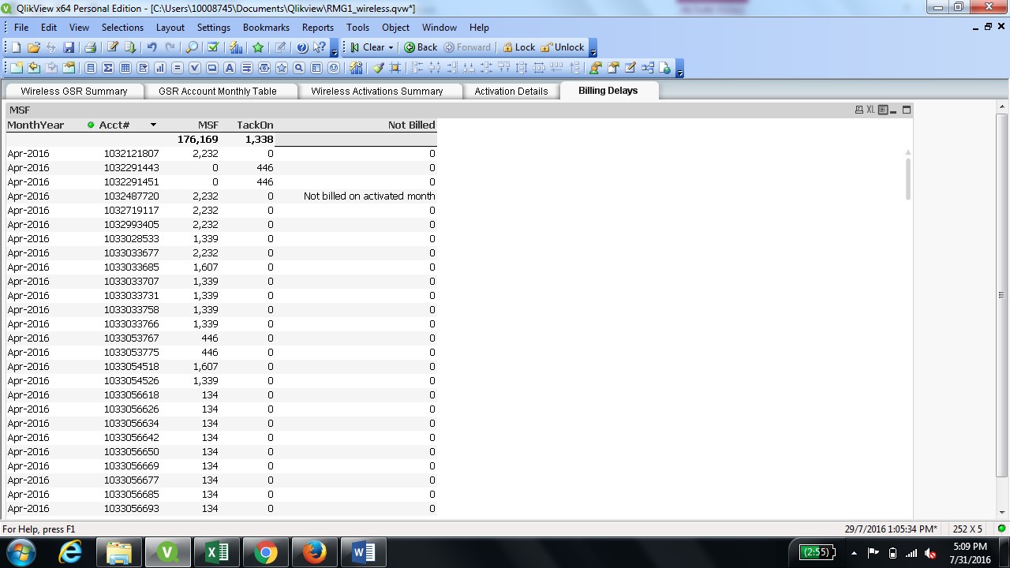Go to GSR Account Monthly Table tab
The image size is (1010, 568).
point(218,91)
